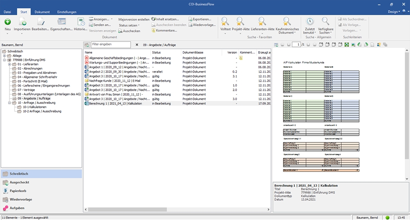Collapse the 10 - Anfrage / Ausschreibung folder
The image size is (410, 220).
click(9, 103)
